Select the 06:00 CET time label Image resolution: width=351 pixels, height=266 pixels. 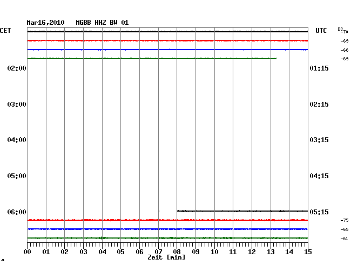(x=17, y=212)
